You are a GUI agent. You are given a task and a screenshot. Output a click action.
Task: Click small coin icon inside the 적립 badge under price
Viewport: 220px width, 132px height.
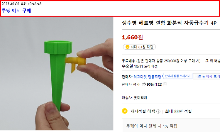click(127, 47)
